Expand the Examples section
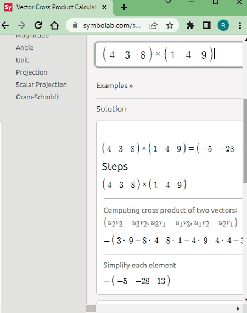This screenshot has height=313, width=247. [114, 86]
